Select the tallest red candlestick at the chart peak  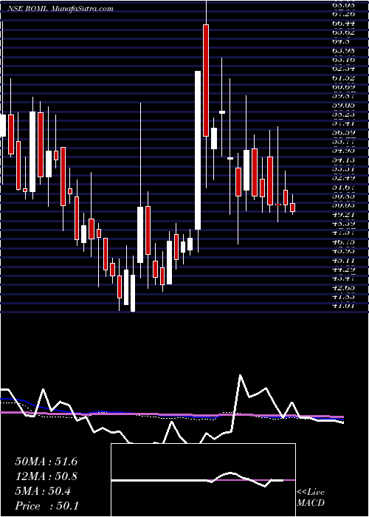click(x=206, y=81)
